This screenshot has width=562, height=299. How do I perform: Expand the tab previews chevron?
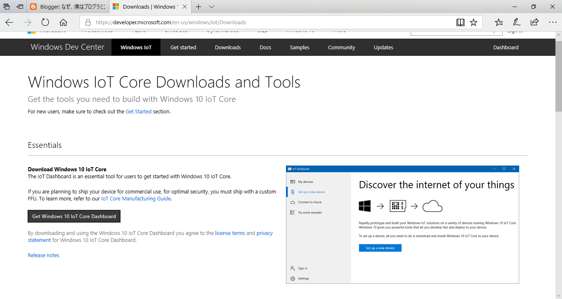211,7
